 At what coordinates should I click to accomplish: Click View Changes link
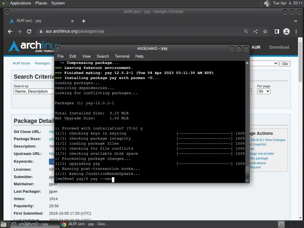[275, 140]
